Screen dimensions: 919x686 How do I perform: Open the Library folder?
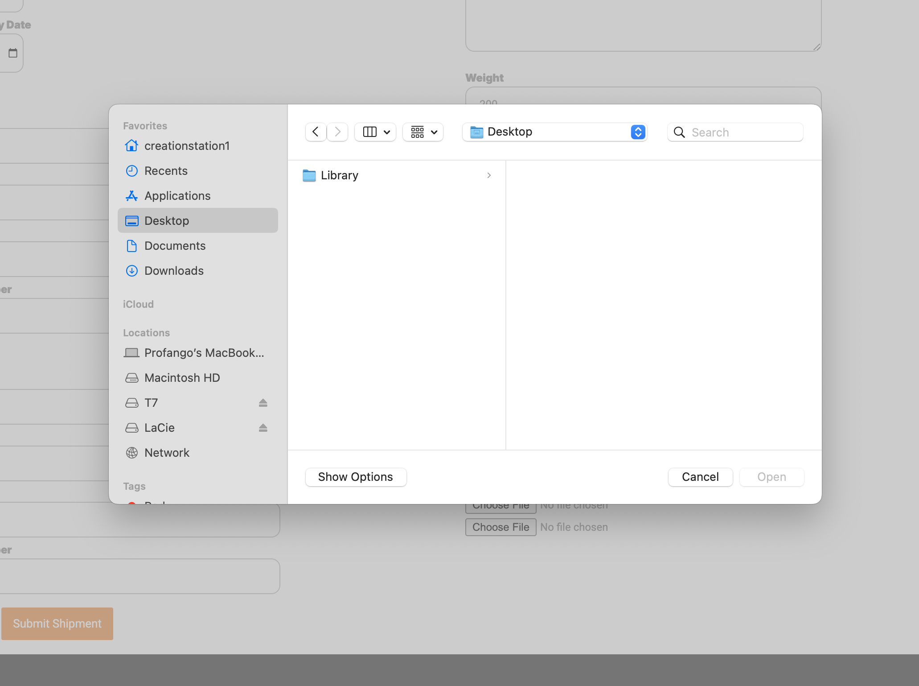[x=339, y=175]
